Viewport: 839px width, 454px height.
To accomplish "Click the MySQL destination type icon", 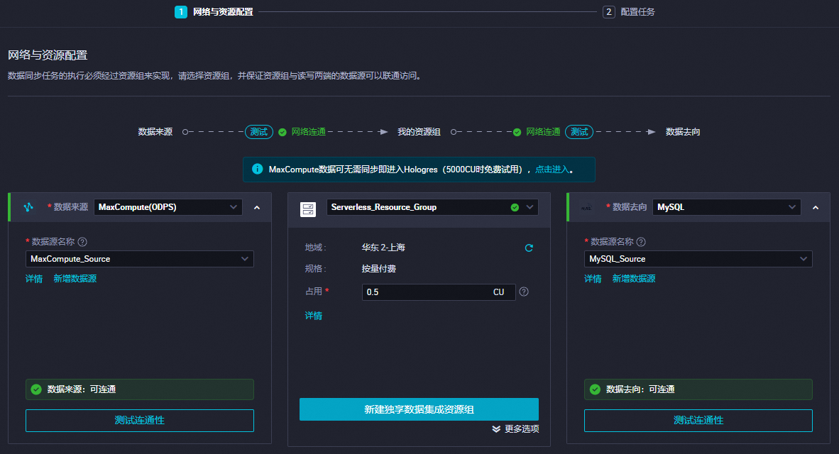I will point(587,207).
